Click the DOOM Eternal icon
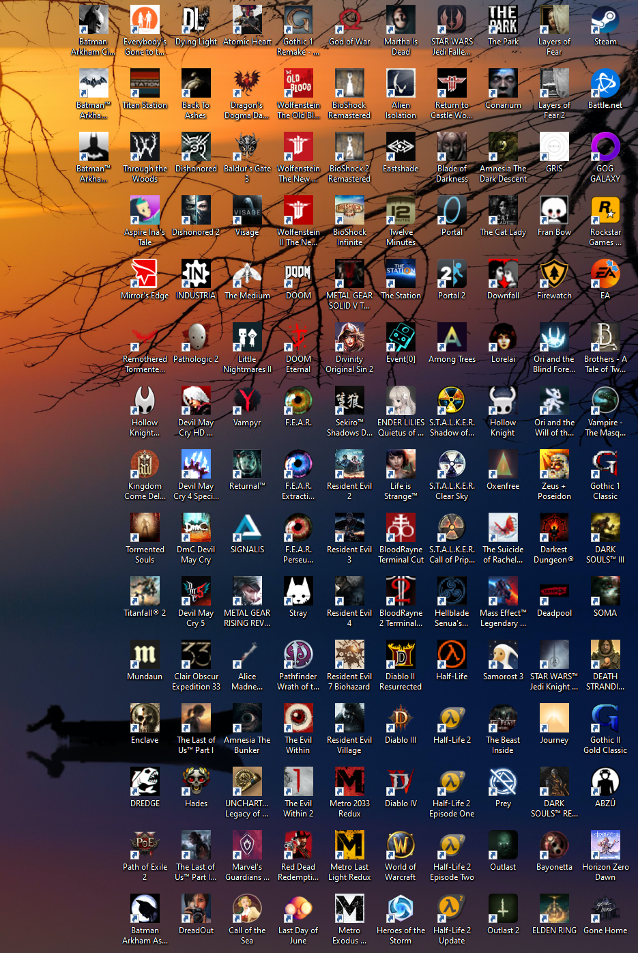The image size is (638, 953). coord(298,337)
